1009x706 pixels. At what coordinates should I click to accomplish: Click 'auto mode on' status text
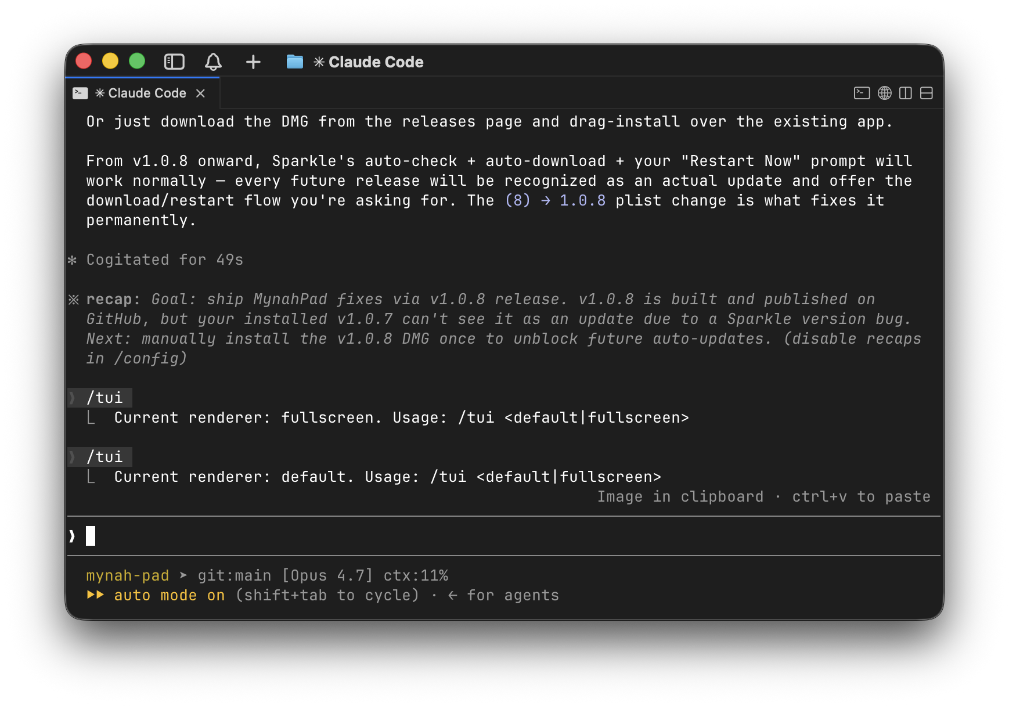point(170,595)
